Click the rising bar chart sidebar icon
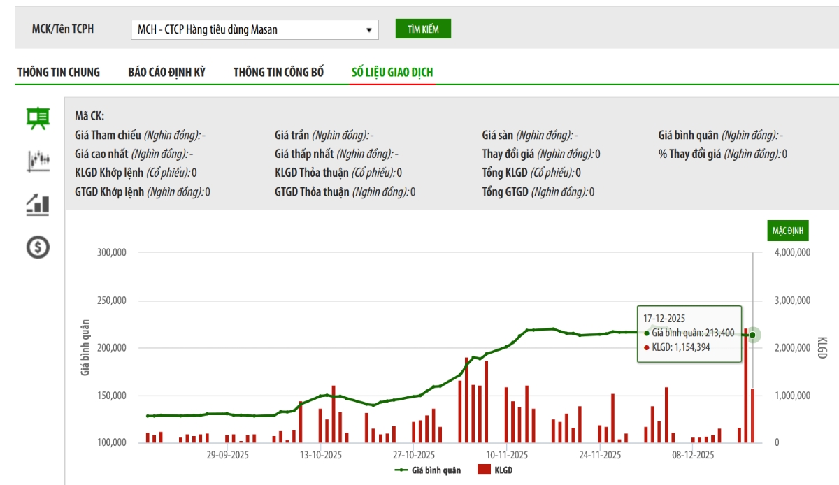 point(38,204)
